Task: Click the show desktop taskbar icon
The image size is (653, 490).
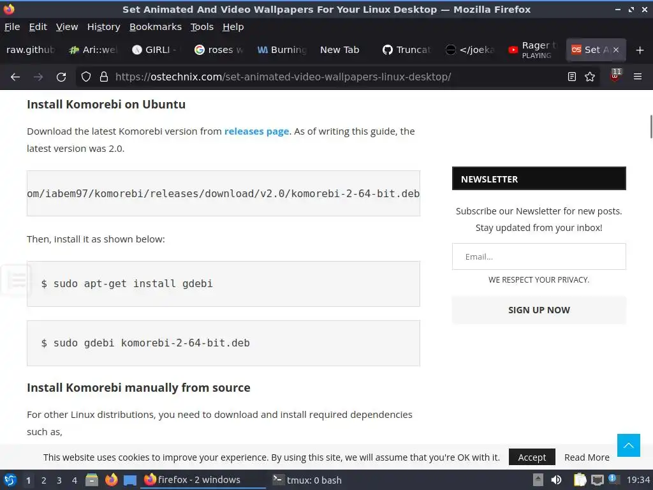Action: 130,480
